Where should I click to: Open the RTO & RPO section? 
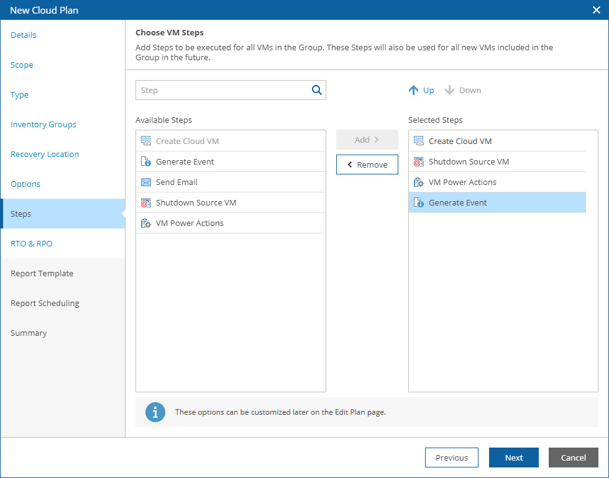point(31,243)
